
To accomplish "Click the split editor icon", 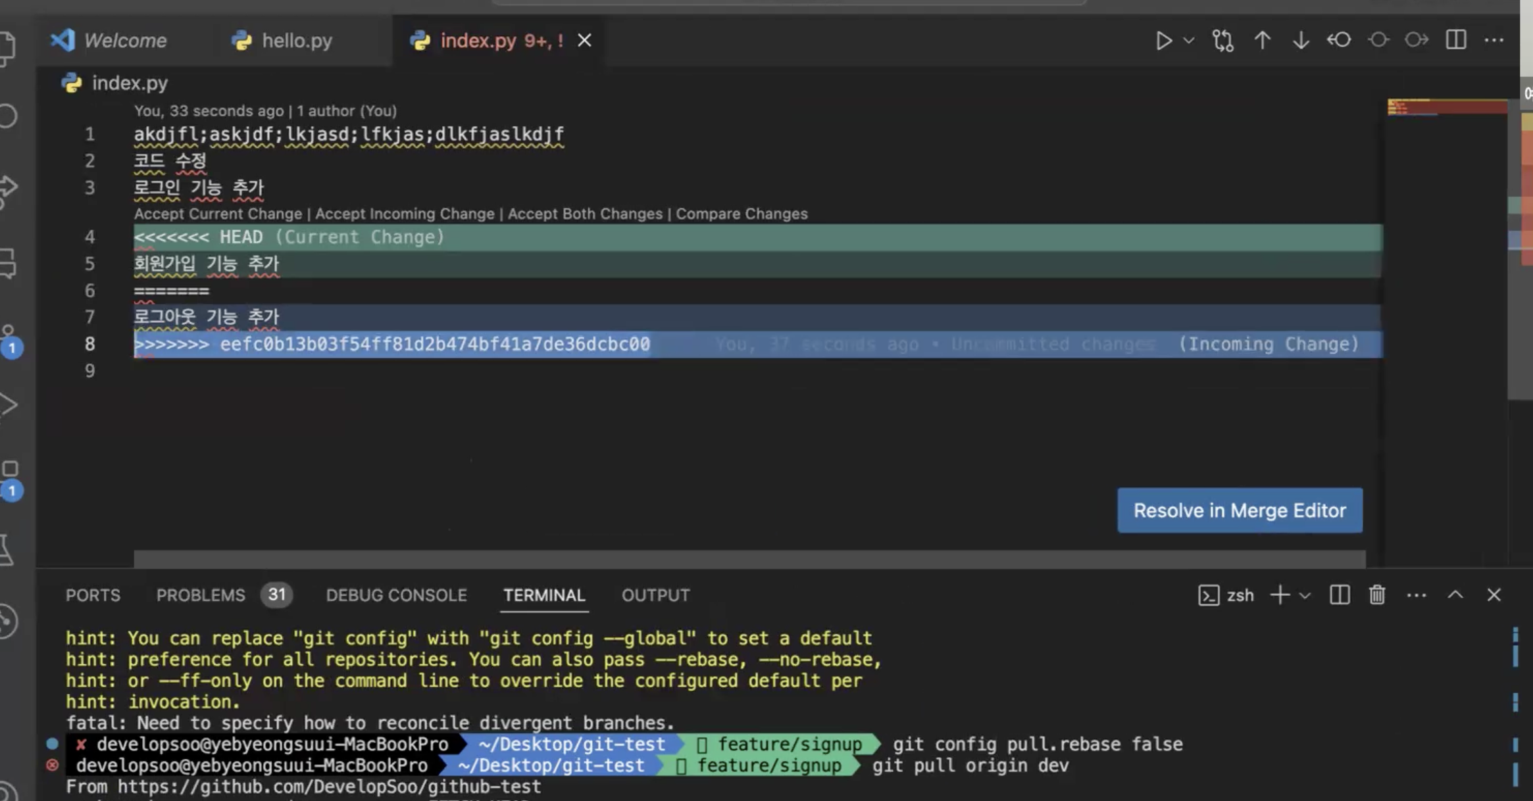I will pos(1455,40).
